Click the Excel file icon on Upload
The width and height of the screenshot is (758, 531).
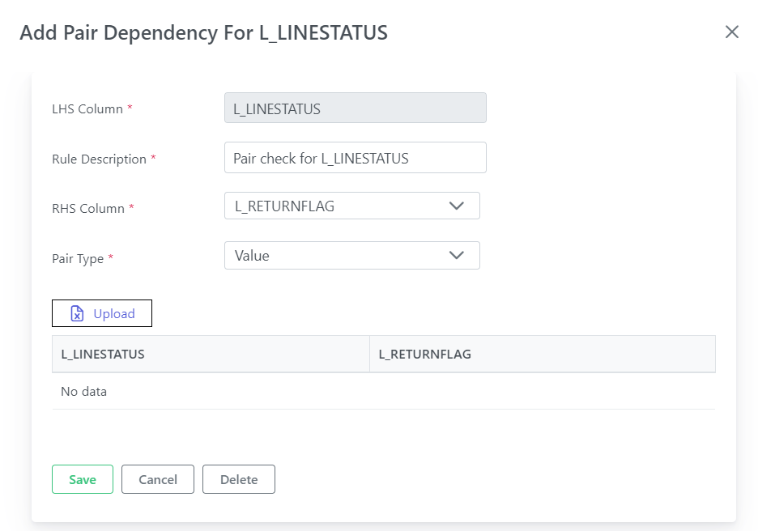(x=77, y=313)
